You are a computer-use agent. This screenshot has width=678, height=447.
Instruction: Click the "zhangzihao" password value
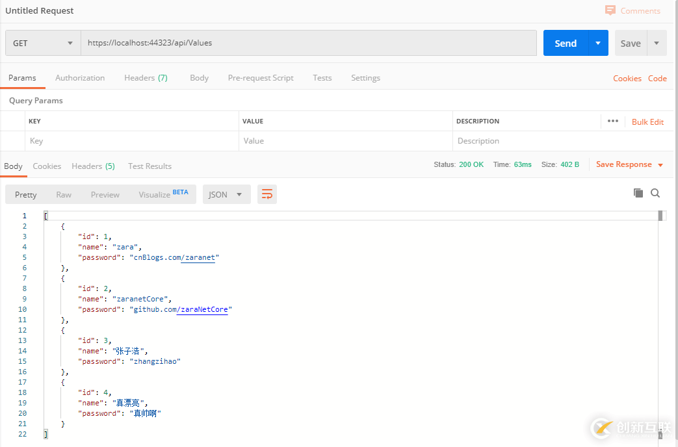(155, 361)
